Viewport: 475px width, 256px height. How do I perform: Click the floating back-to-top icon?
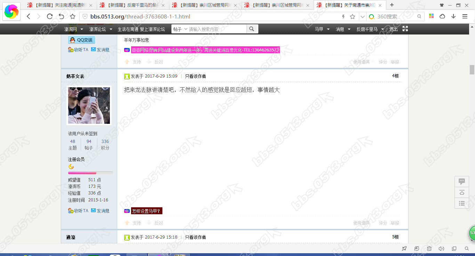pos(462,192)
